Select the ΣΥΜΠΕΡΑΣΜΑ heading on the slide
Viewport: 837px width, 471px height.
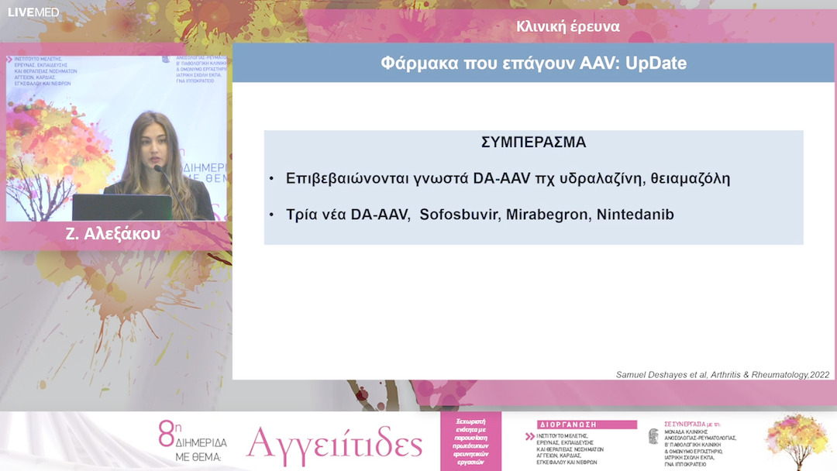coord(532,142)
